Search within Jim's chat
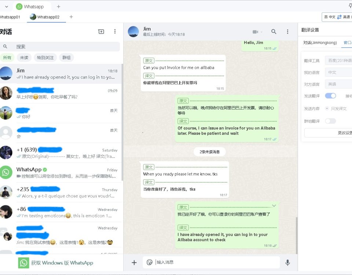Screen dimensions: 352x275 click(x=274, y=32)
